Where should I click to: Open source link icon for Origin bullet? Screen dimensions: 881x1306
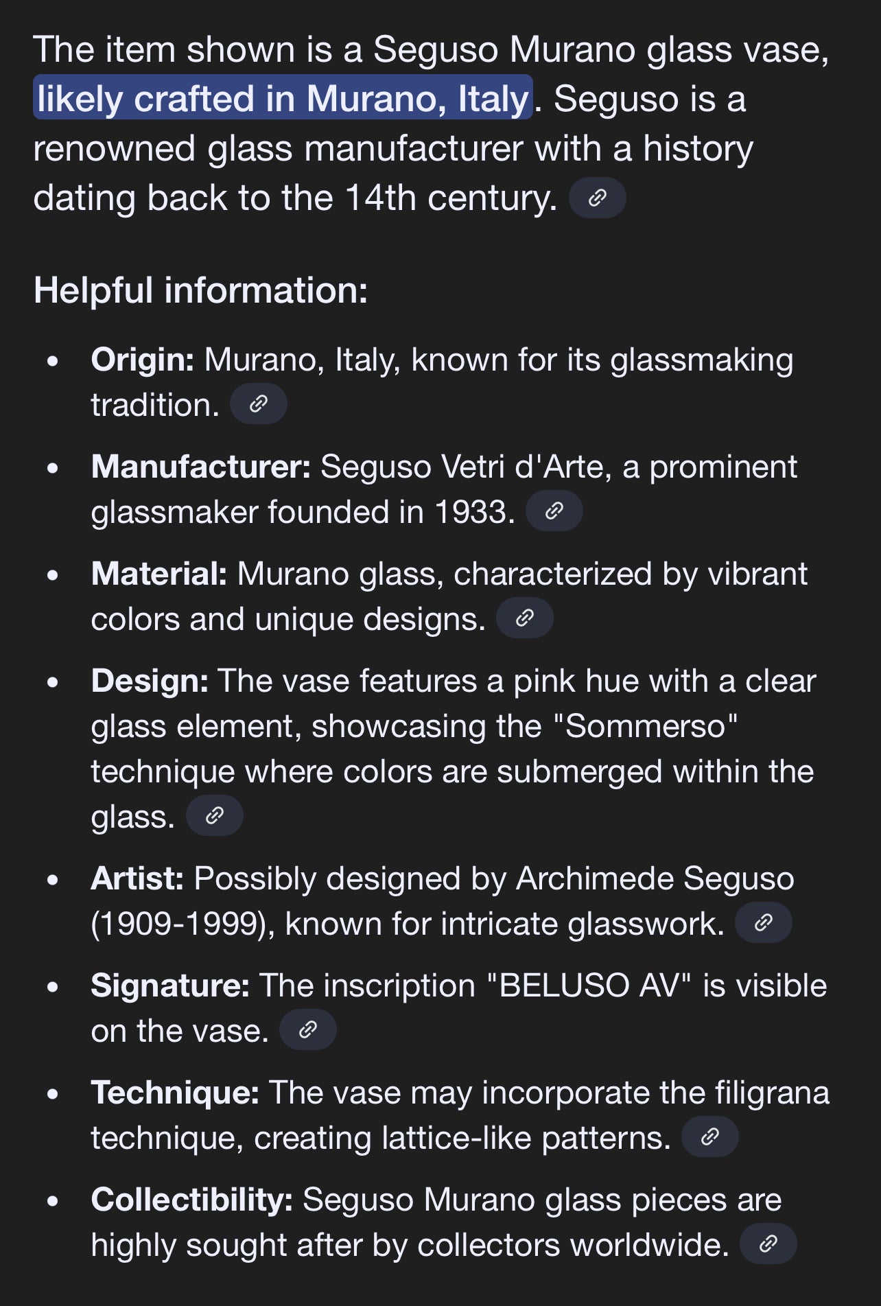(258, 404)
